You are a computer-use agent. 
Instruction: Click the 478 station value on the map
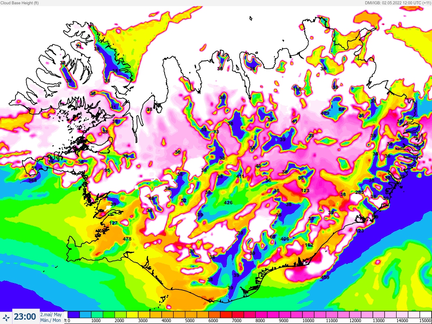click(x=127, y=239)
